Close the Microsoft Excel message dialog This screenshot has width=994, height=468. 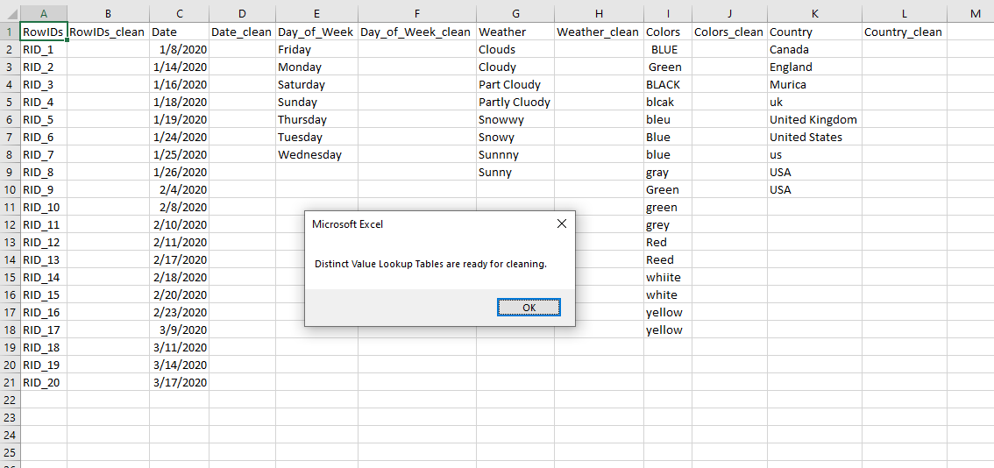(x=562, y=223)
